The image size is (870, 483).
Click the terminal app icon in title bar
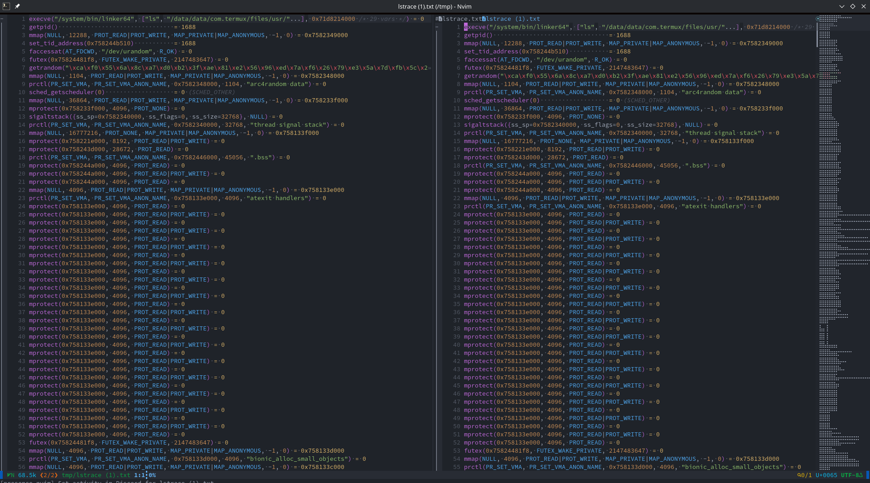(5, 6)
